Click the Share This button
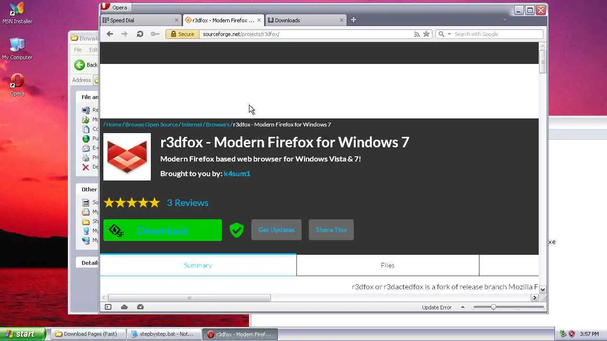Viewport: 607px width, 341px height. click(331, 230)
